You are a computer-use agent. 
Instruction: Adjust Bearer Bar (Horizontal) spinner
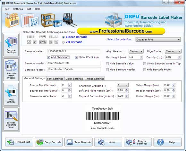coord(70,90)
